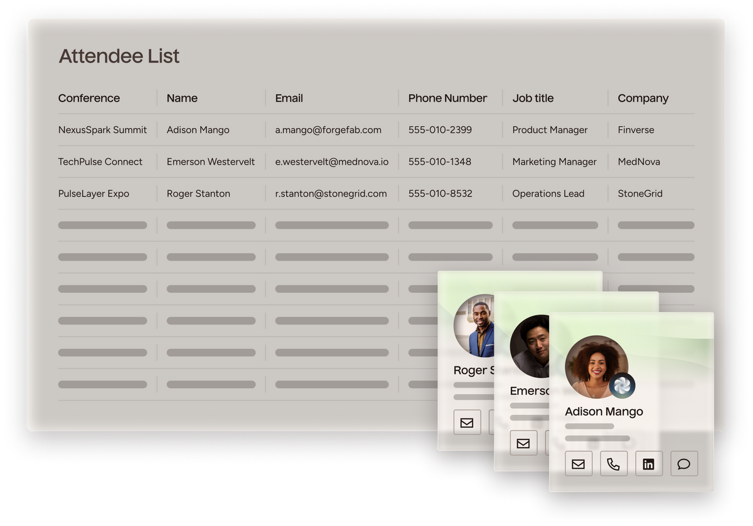Sort by the Conference column header

tap(89, 98)
